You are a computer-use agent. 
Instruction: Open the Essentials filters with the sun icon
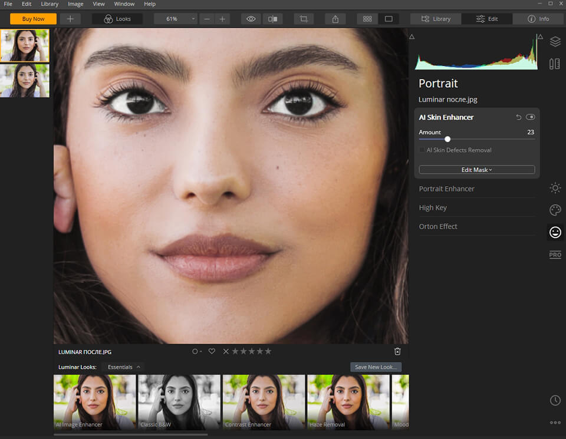click(x=555, y=188)
